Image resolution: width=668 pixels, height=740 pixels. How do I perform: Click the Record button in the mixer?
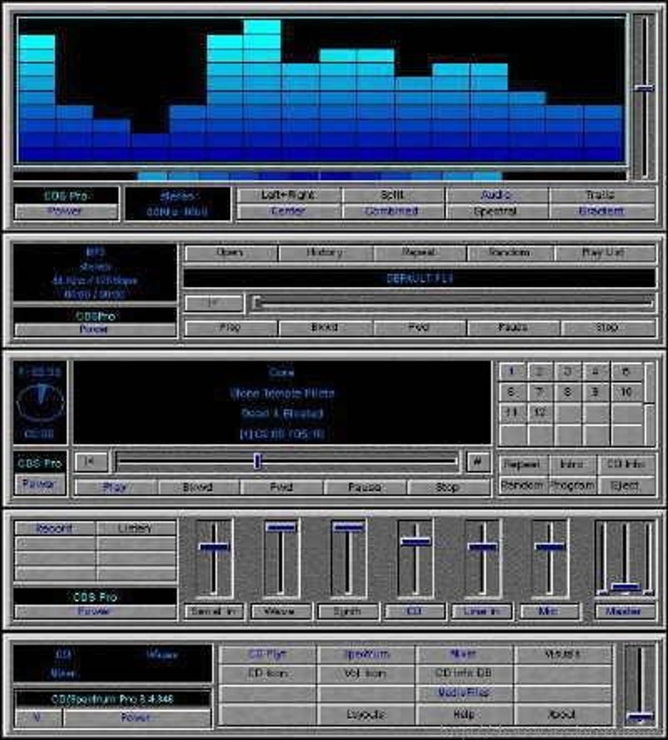[x=55, y=528]
